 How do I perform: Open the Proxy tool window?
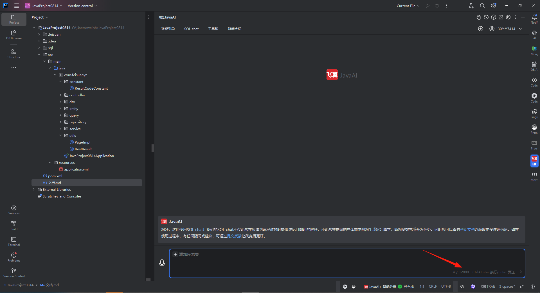534,129
